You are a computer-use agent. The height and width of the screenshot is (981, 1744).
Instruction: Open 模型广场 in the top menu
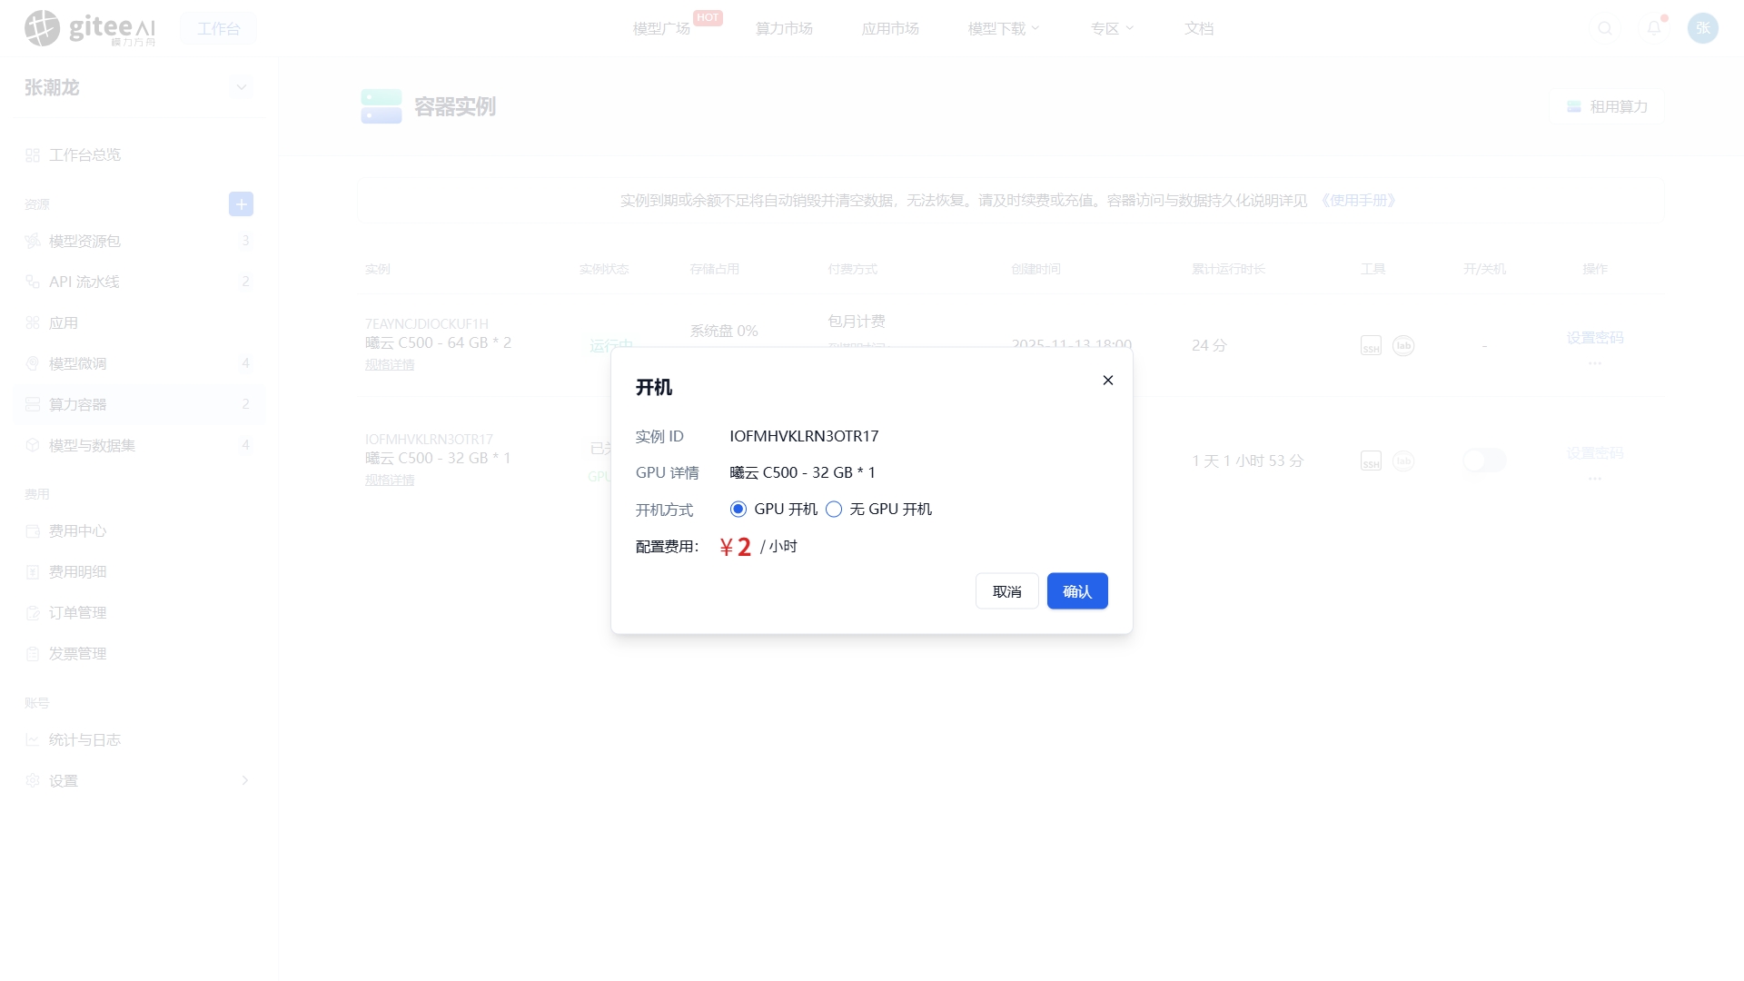pyautogui.click(x=661, y=28)
